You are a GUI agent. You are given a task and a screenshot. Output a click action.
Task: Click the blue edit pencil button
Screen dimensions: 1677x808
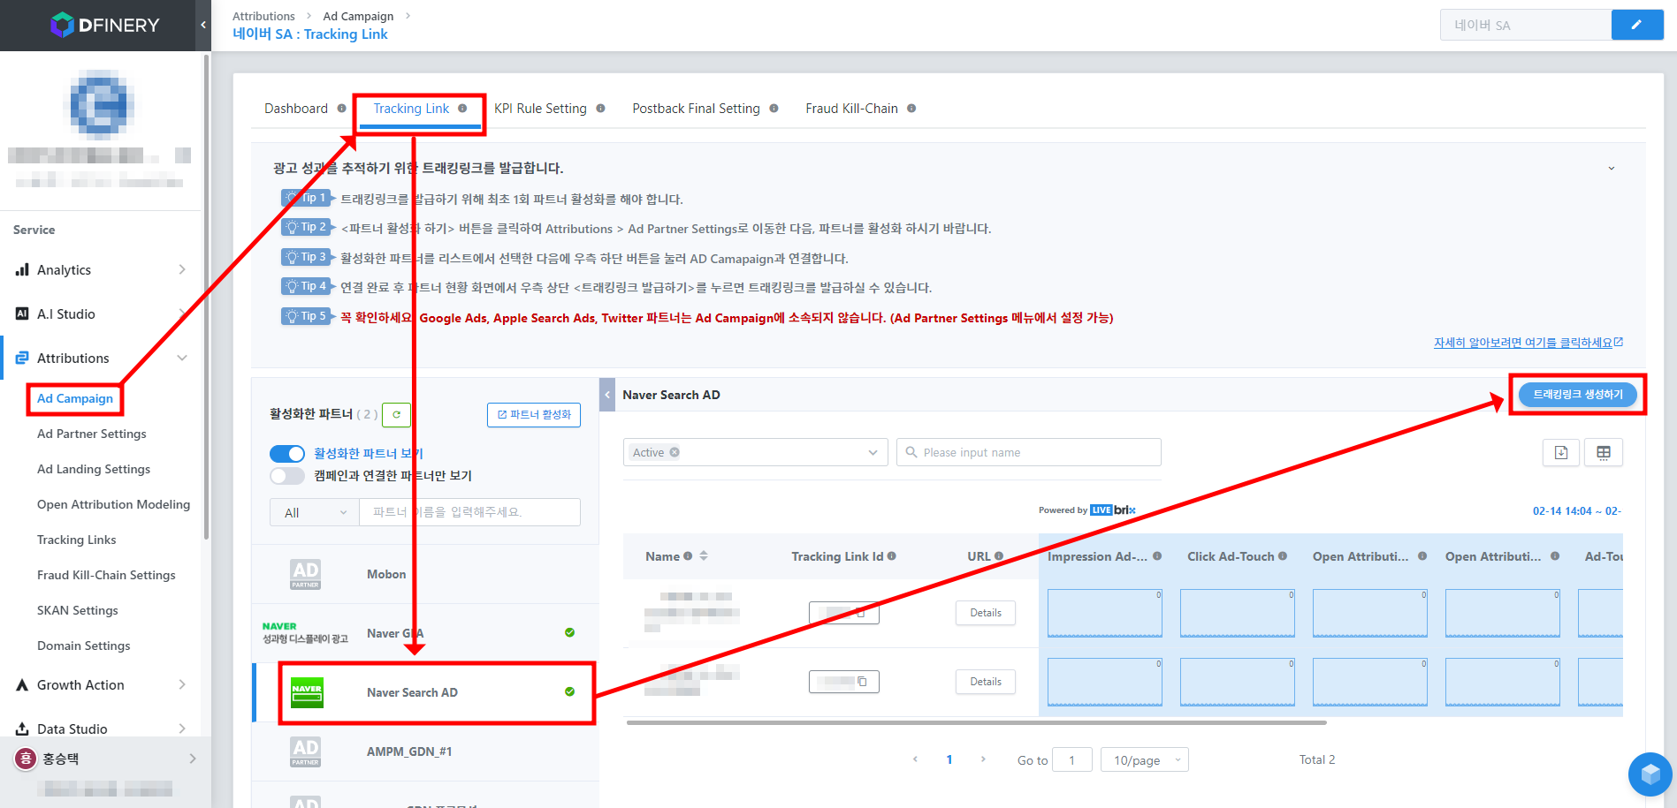(x=1636, y=25)
